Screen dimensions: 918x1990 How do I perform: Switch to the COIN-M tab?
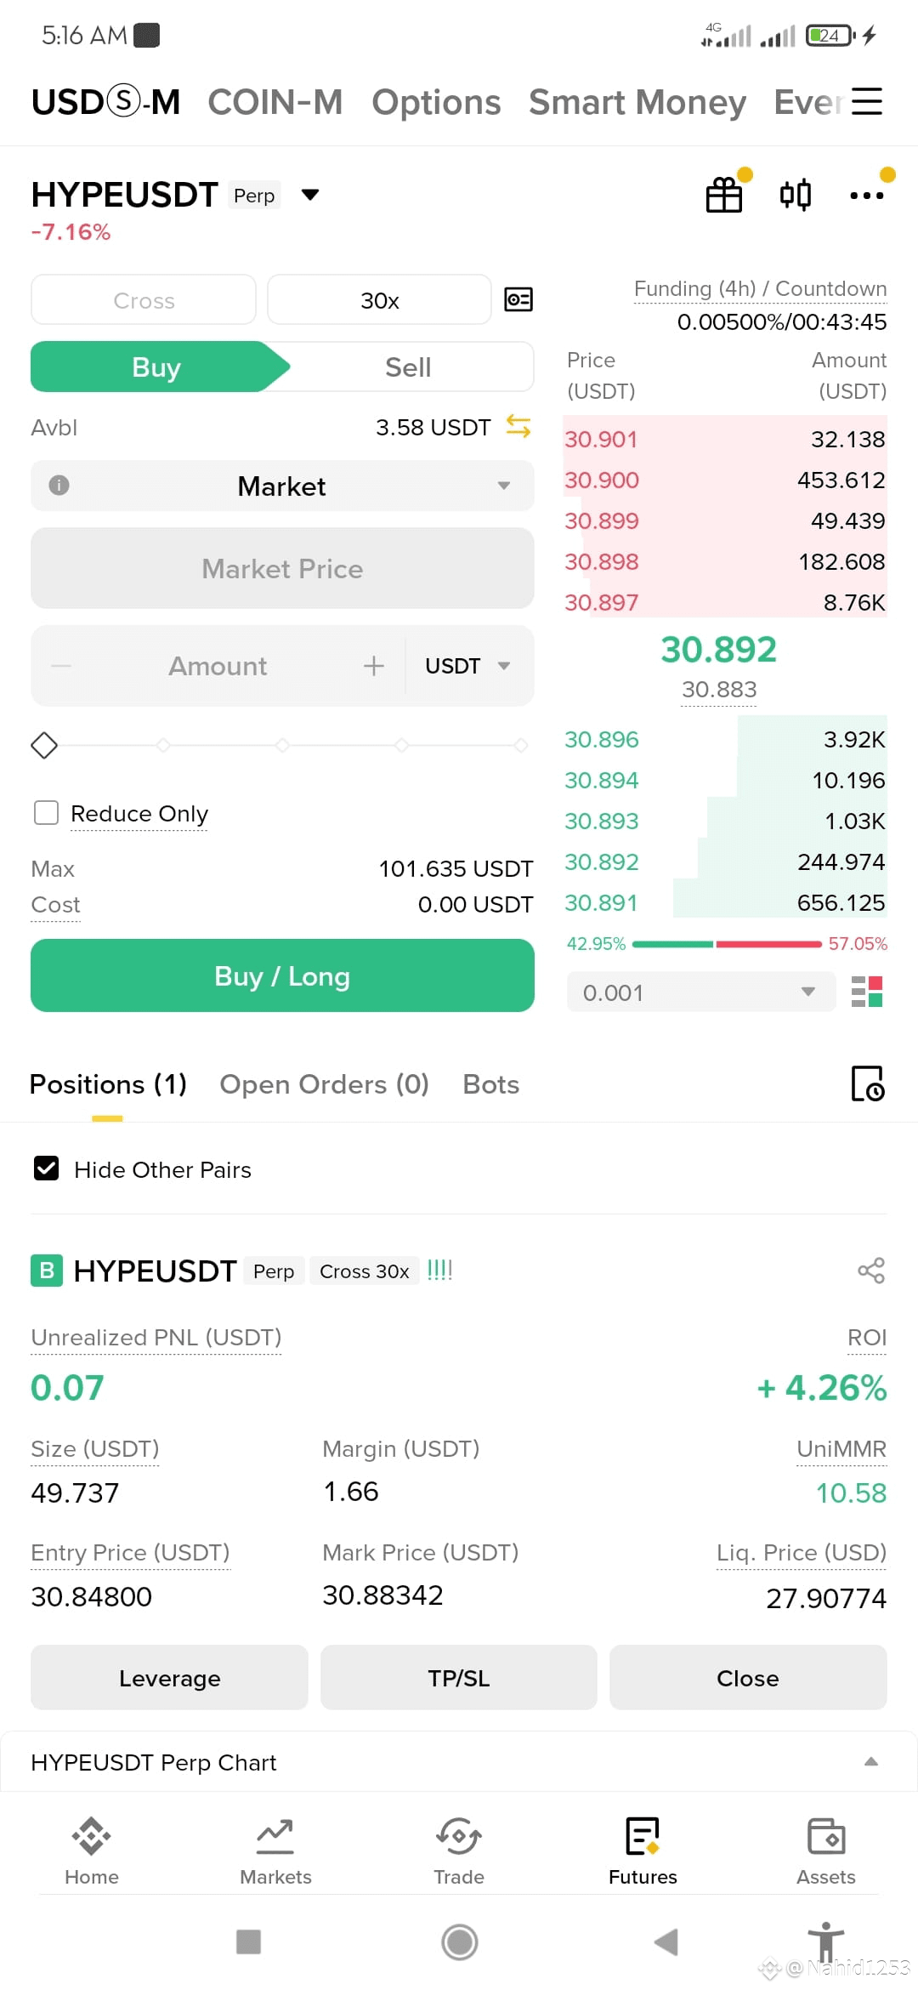275,102
